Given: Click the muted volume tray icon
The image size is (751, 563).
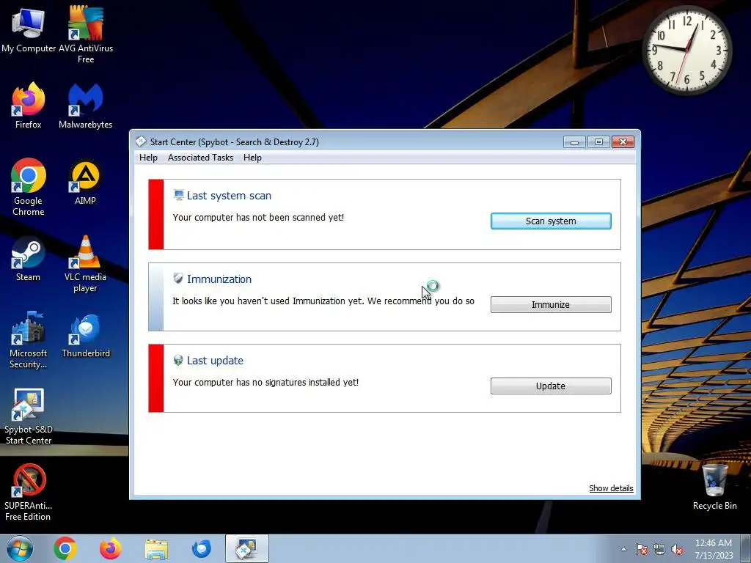Looking at the screenshot, I should [677, 549].
